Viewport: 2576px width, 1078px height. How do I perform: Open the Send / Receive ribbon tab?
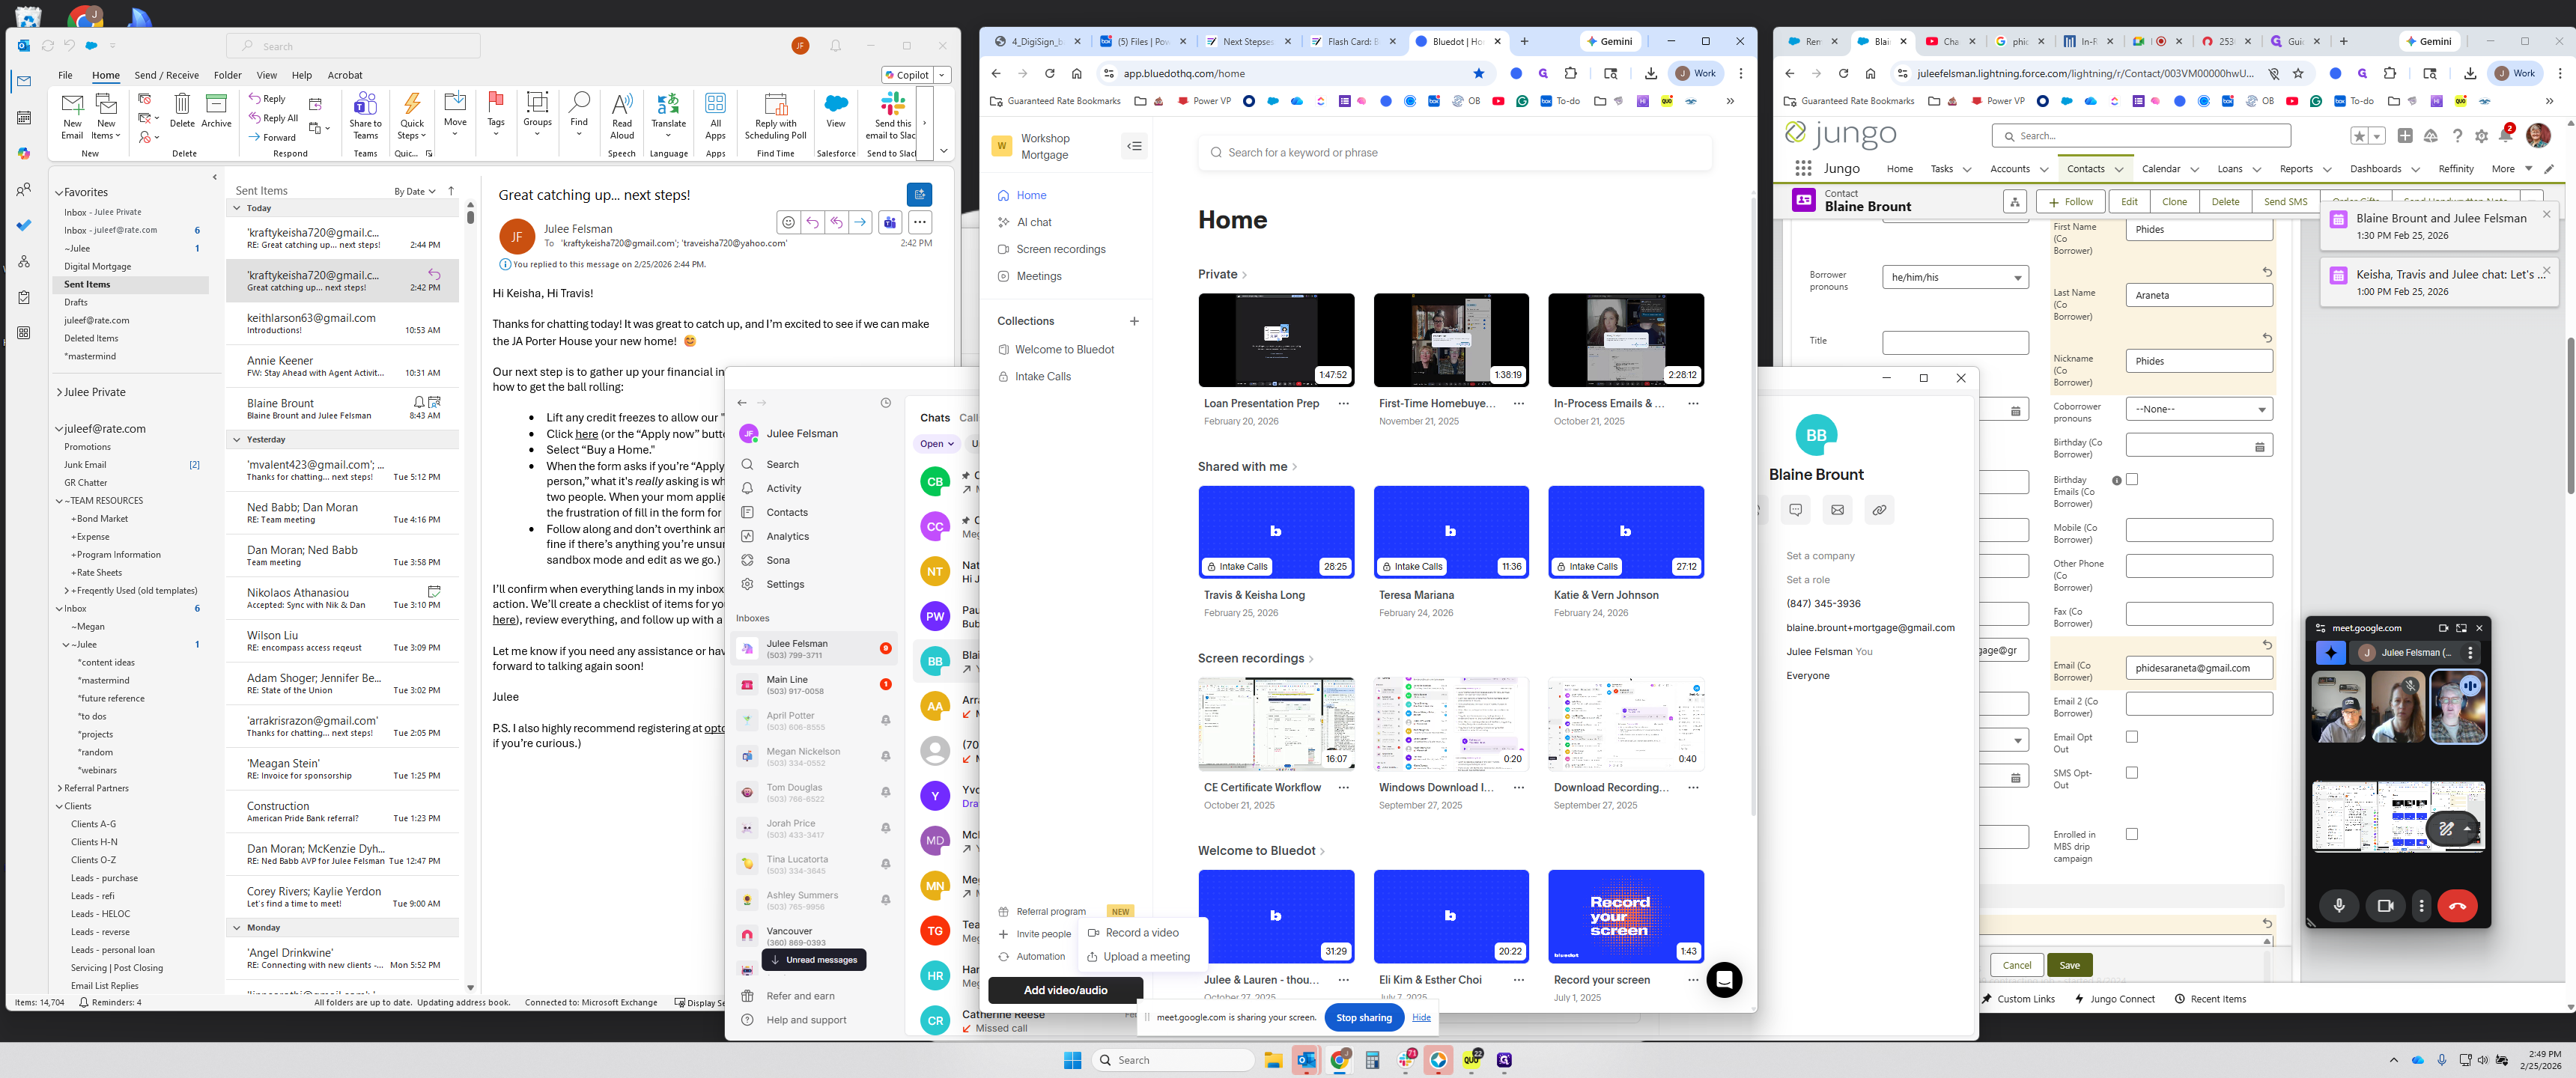pos(166,75)
